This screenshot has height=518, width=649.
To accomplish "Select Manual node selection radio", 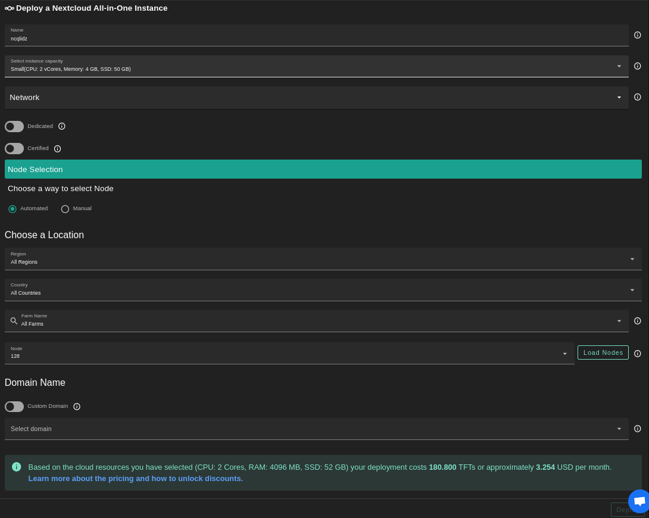I will pyautogui.click(x=65, y=209).
